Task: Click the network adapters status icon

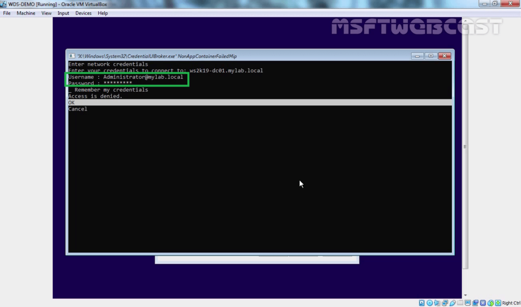Action: tap(445, 303)
